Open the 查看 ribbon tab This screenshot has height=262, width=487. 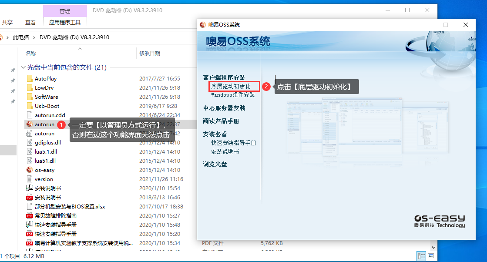pos(30,22)
